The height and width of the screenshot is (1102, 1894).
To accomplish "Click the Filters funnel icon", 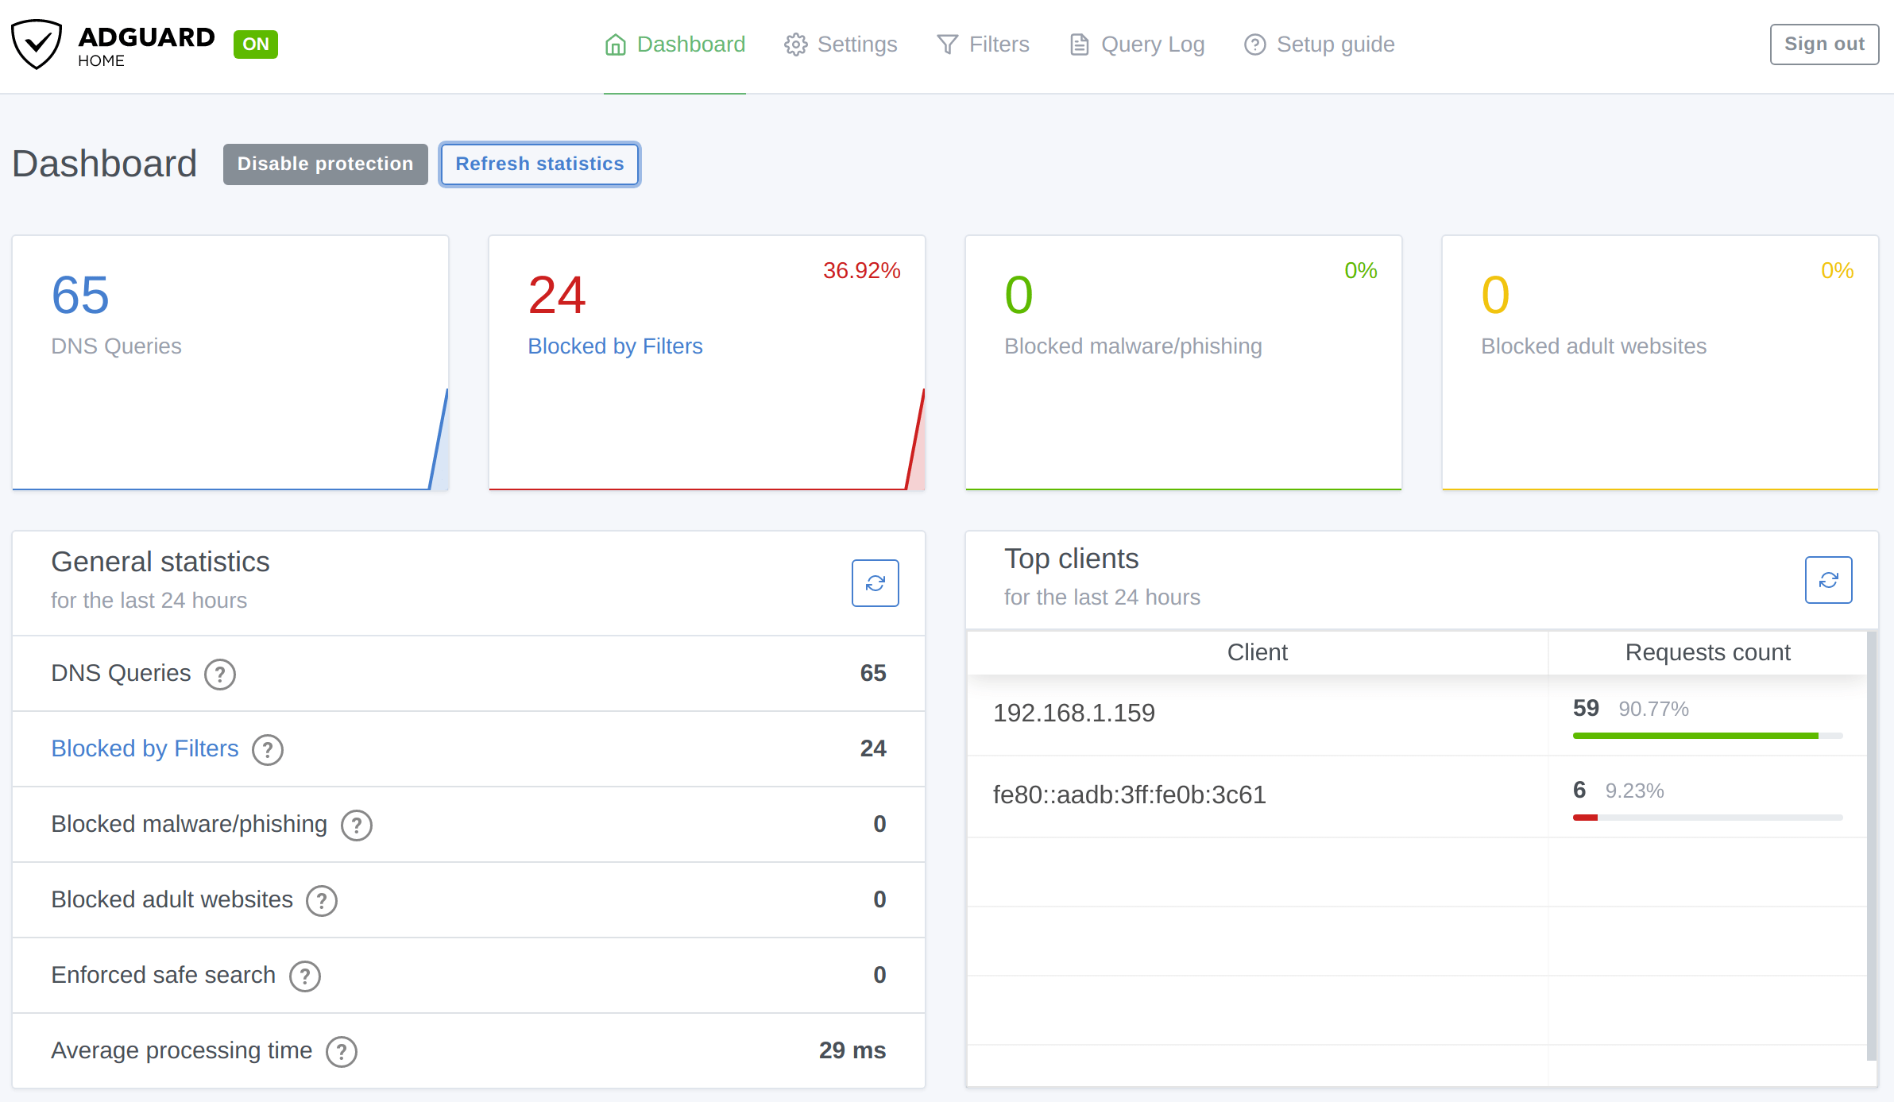I will point(947,44).
